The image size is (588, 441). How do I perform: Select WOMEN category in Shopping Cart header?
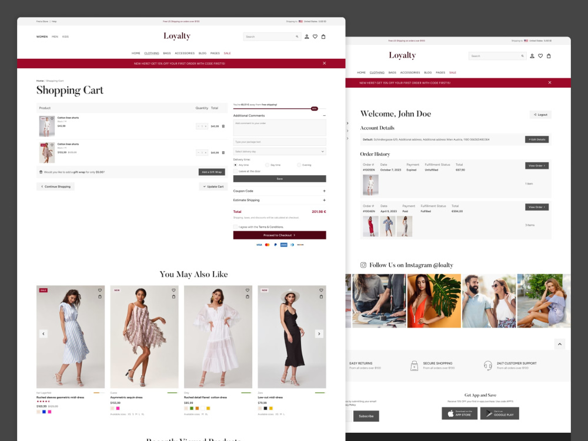point(42,36)
